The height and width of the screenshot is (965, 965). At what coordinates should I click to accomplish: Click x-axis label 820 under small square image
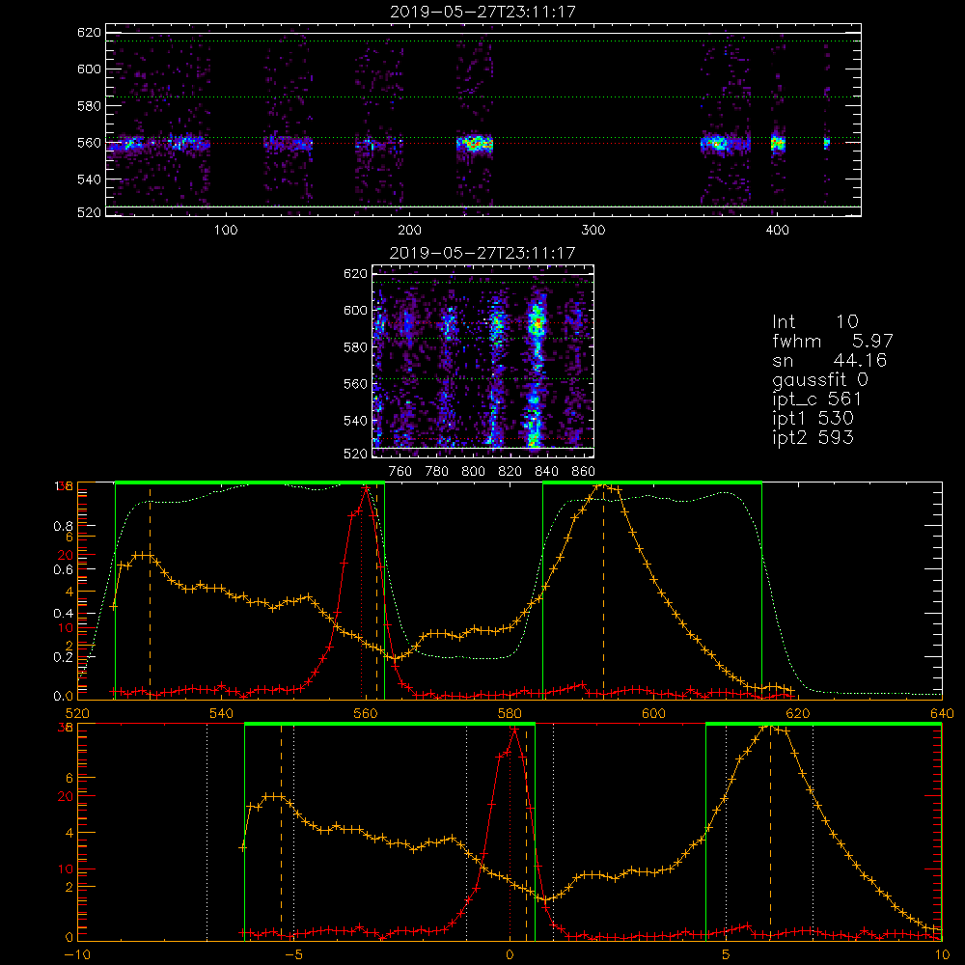(x=510, y=472)
